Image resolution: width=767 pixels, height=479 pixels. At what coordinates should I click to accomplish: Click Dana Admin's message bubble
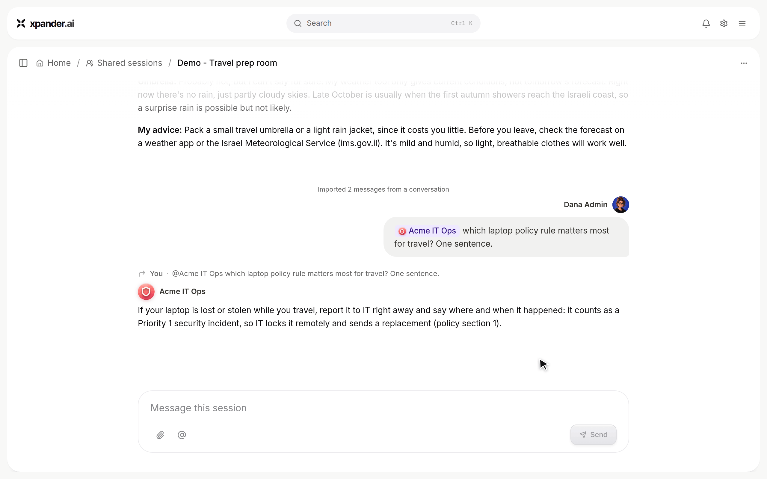pyautogui.click(x=506, y=237)
